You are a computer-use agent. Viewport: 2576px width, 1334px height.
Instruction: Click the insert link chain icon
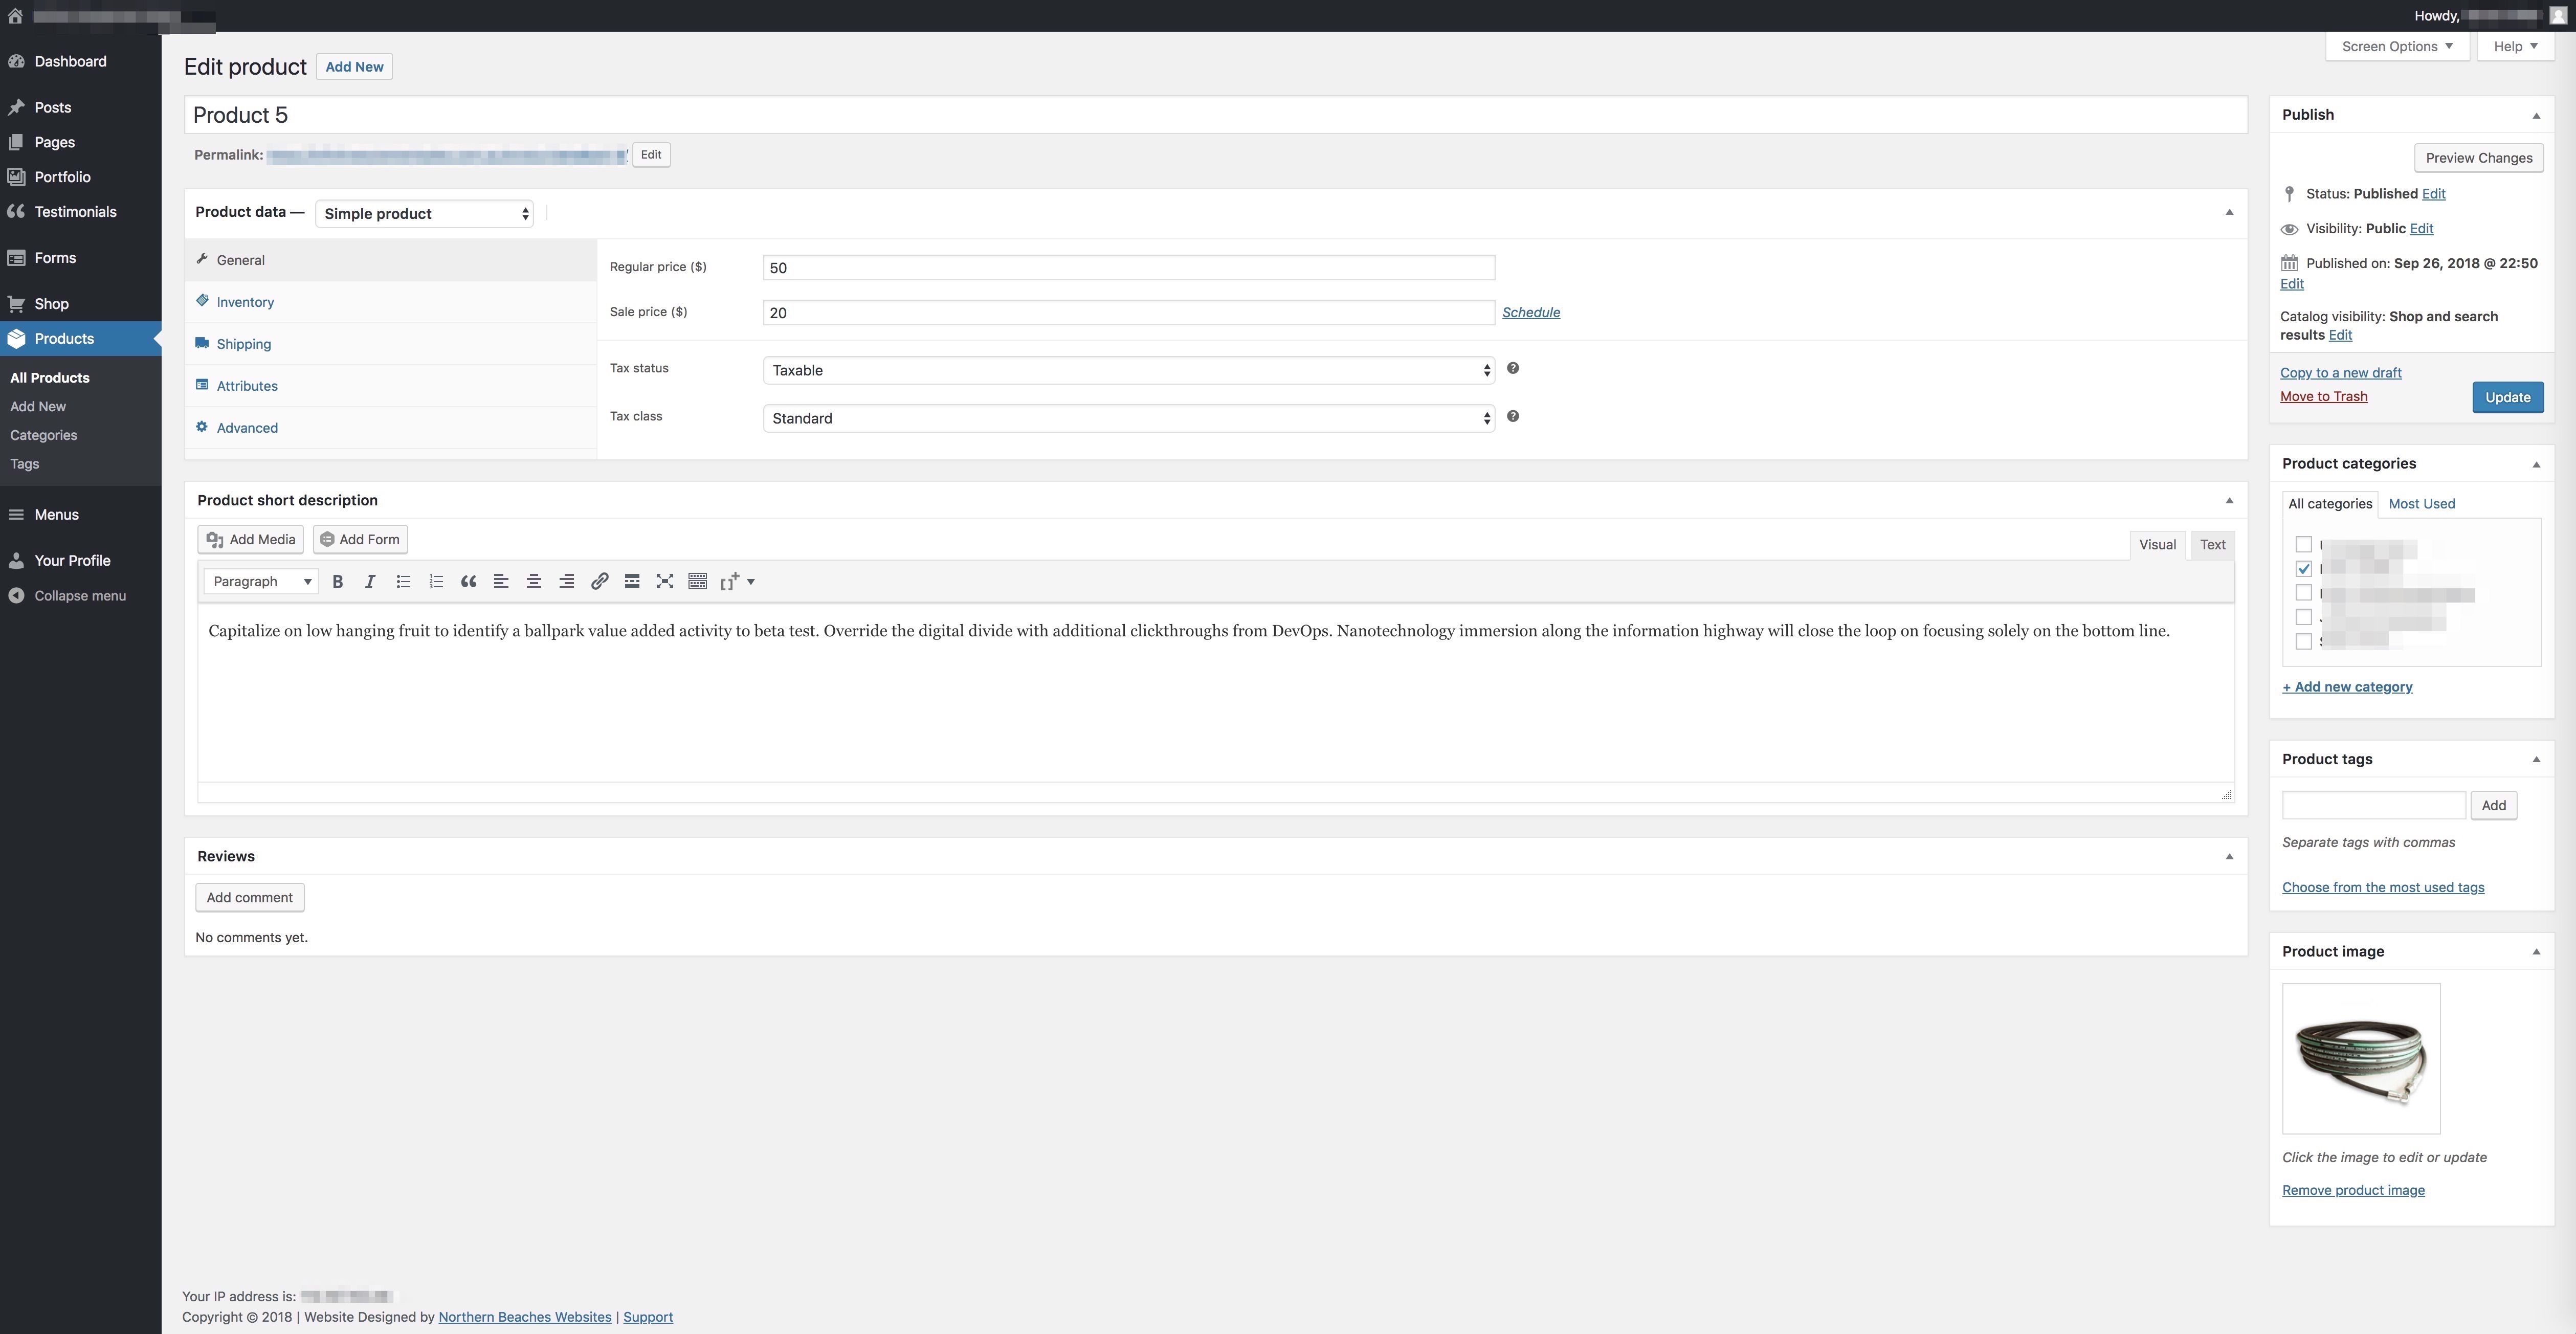[x=599, y=581]
